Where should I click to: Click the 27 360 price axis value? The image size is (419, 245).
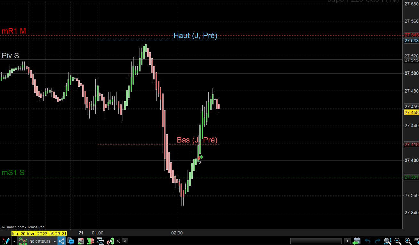pos(412,195)
